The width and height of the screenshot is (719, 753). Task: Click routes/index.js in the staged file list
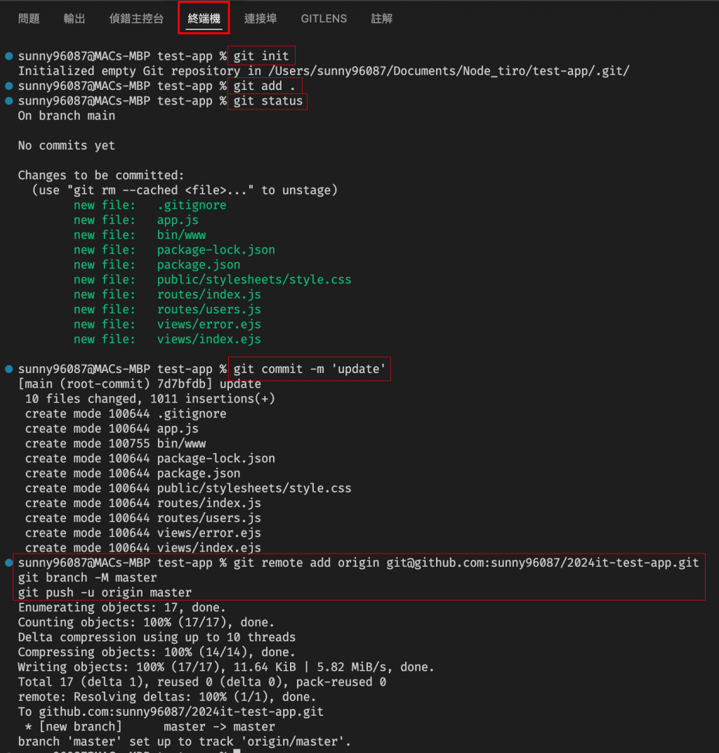tap(209, 294)
